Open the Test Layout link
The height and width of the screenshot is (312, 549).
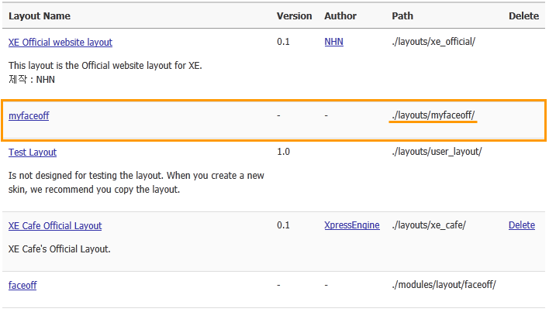click(33, 152)
